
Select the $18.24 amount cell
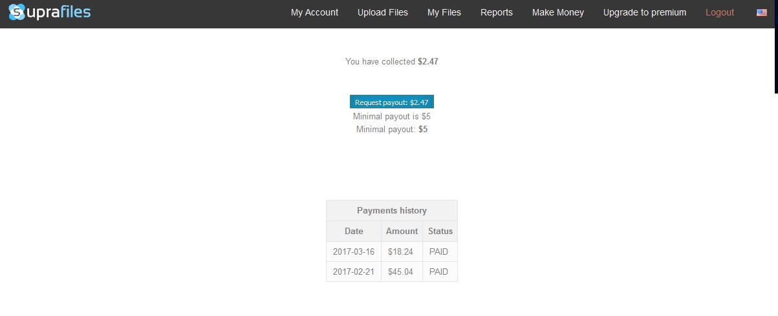(400, 252)
